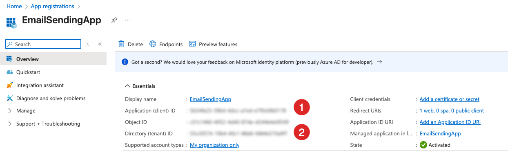Viewport: 508px width, 155px height.
Task: Clear search with the X icon
Action: (x=88, y=44)
